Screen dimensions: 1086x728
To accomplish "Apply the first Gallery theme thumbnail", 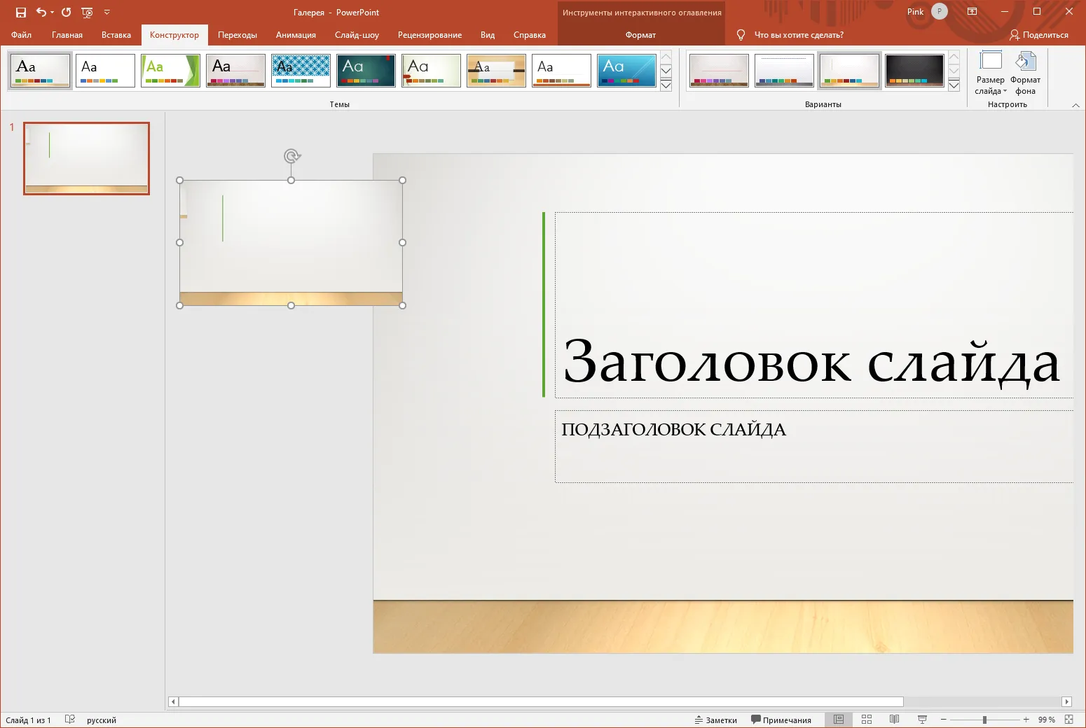I will pos(41,71).
